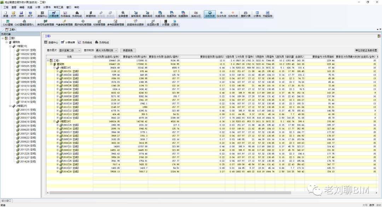Open 批量添加 batch add tool
This screenshot has width=382, height=207.
(160, 14)
